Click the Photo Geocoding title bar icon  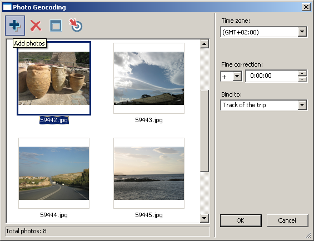click(7, 7)
